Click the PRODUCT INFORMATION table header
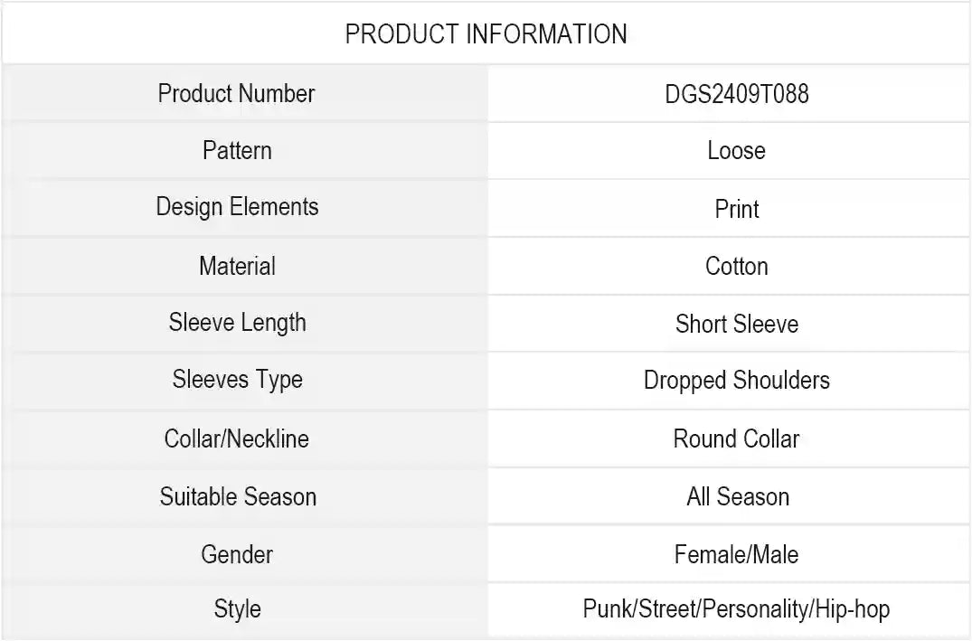972x641 pixels. point(486,34)
